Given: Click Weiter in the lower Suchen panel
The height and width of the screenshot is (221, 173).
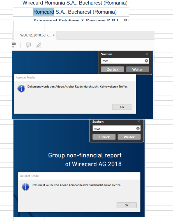Looking at the screenshot, I should [x=129, y=137].
